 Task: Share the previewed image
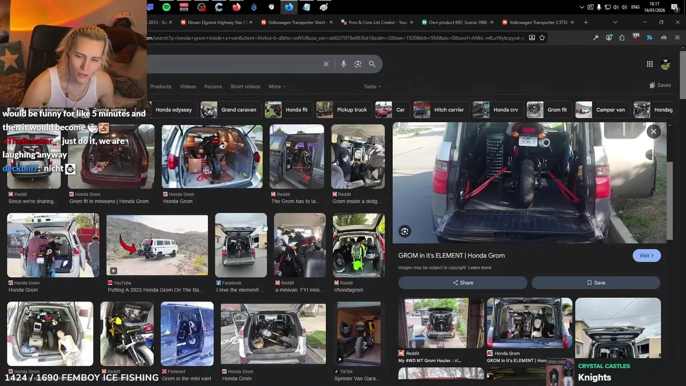pyautogui.click(x=463, y=283)
